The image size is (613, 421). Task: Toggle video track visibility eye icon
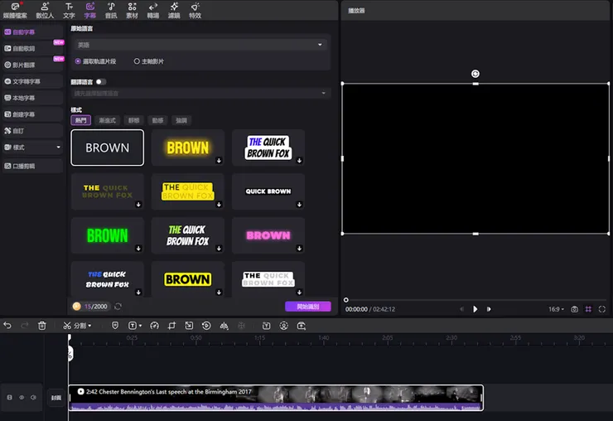(22, 398)
